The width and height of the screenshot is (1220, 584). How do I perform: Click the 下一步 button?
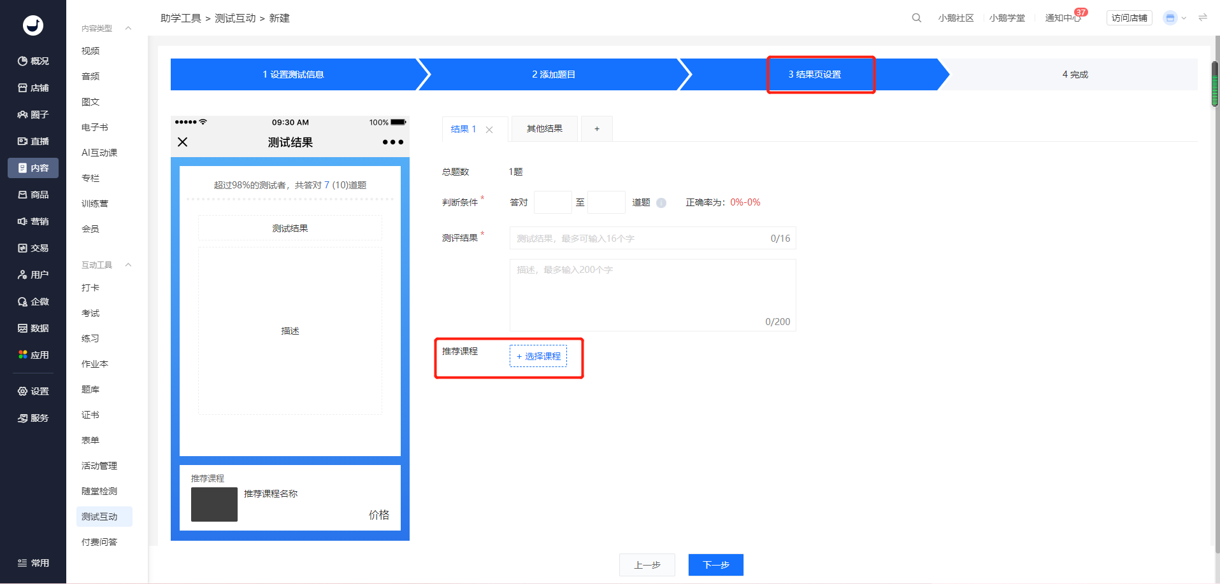point(716,565)
